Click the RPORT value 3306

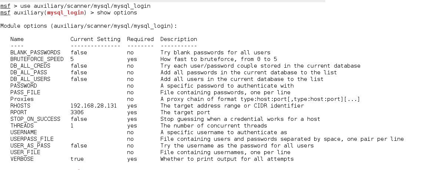[77, 112]
